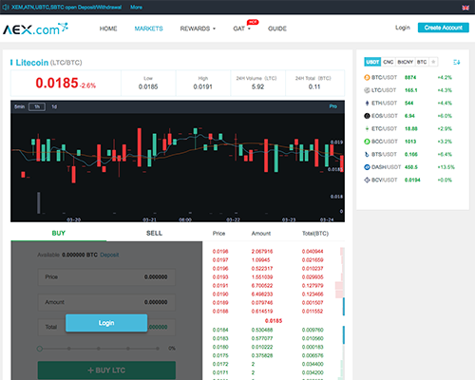Click the DASH/USDT pair label
The image size is (475, 380).
386,167
